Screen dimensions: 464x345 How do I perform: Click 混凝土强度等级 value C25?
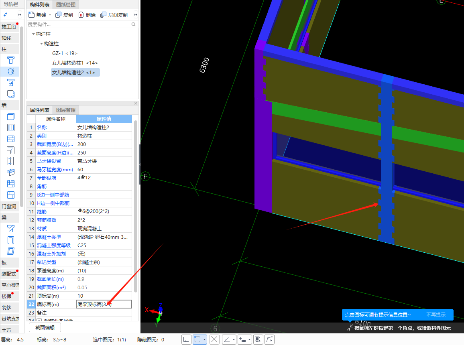click(104, 246)
